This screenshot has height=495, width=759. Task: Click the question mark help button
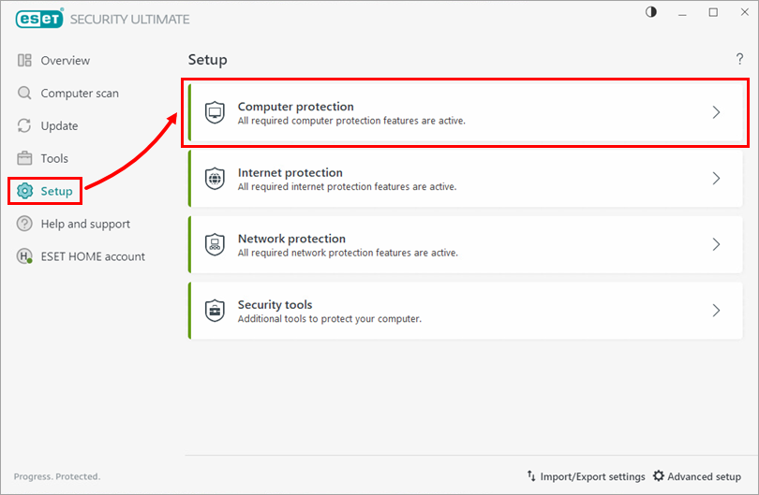click(739, 60)
